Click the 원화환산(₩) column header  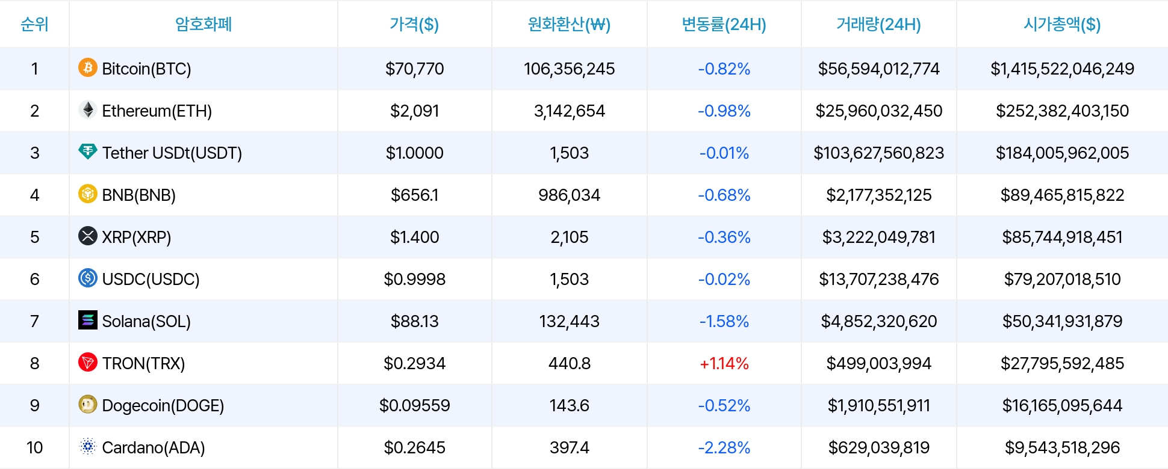[569, 24]
